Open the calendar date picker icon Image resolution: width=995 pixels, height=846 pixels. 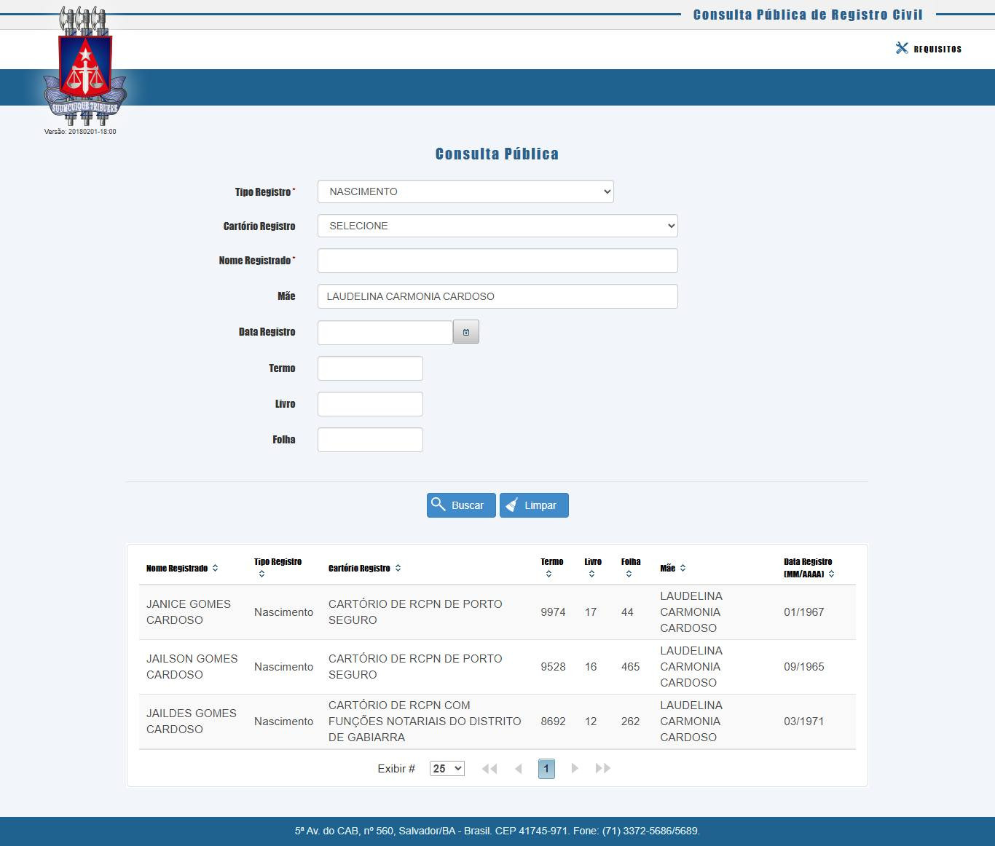[465, 332]
